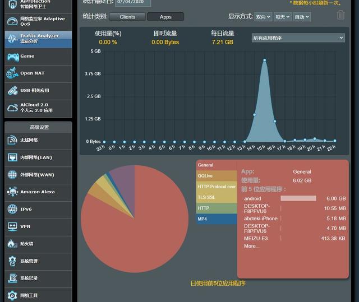Viewport: 359px width, 302px height.
Task: Open AiProtection shield icon
Action: (12, 4)
